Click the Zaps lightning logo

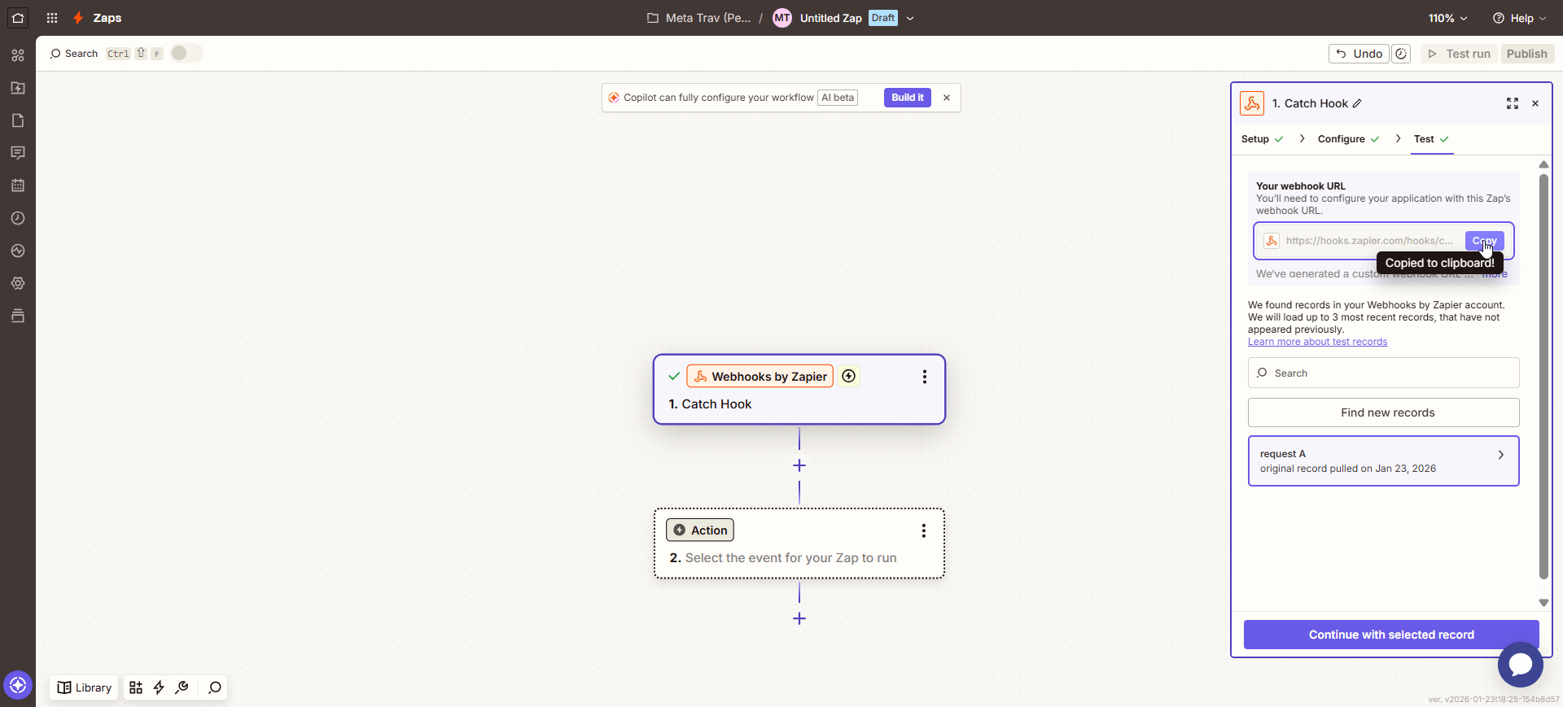pyautogui.click(x=78, y=18)
